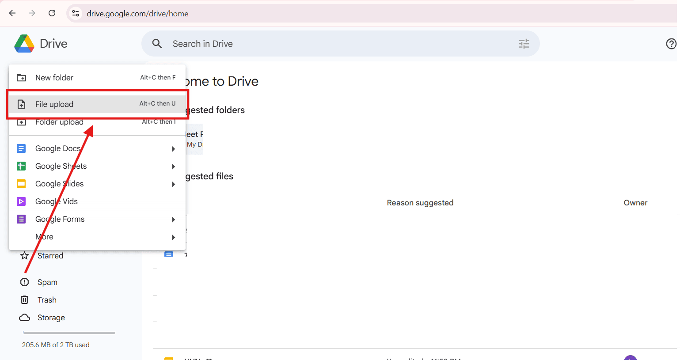The width and height of the screenshot is (680, 360).
Task: Expand the Google Forms submenu arrow
Action: [174, 220]
